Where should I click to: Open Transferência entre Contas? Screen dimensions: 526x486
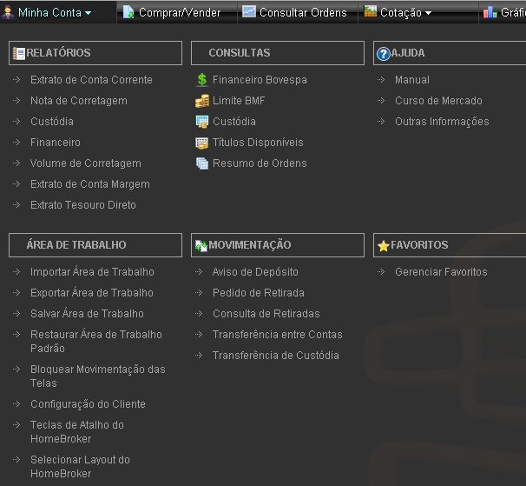278,335
